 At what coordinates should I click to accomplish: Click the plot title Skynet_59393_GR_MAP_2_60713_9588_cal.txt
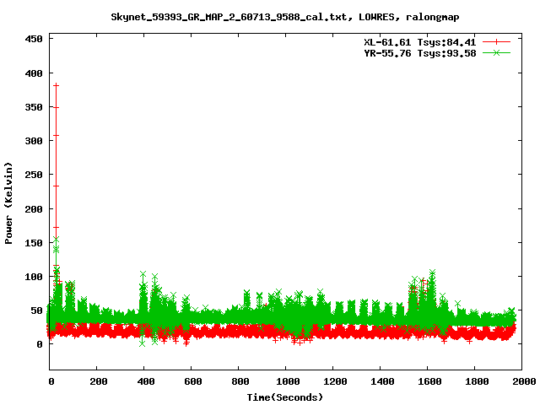[229, 17]
